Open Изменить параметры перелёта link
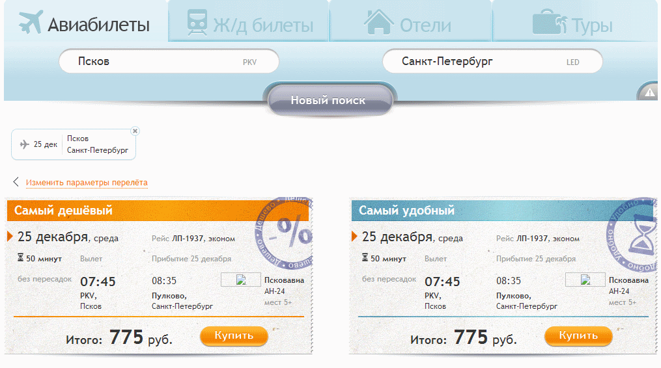Image resolution: width=661 pixels, height=368 pixels. 87,182
